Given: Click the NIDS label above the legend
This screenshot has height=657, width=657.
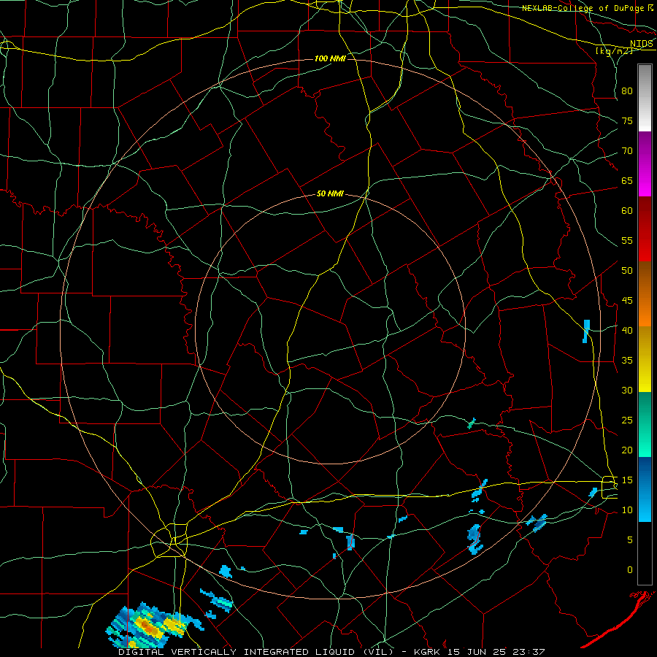Looking at the screenshot, I should point(642,44).
